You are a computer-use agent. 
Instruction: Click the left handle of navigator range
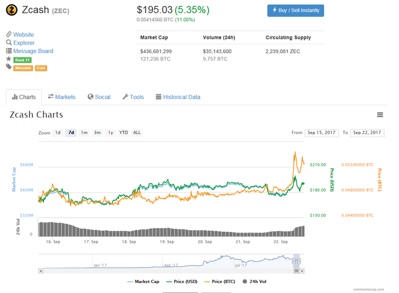[x=294, y=261]
